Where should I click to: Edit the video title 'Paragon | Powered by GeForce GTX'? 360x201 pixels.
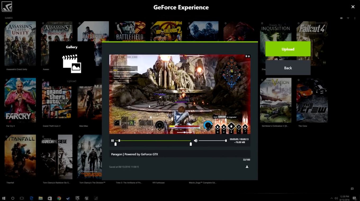click(x=180, y=154)
